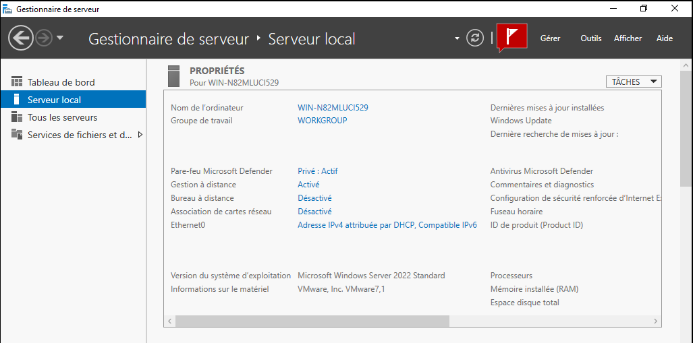Click Espace disque total label
The image size is (693, 343).
(x=524, y=303)
